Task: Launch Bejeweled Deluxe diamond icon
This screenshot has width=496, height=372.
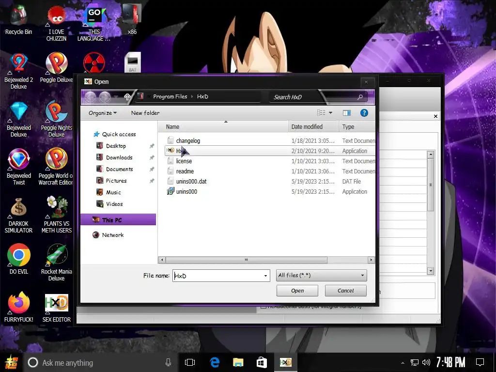Action: [18, 119]
